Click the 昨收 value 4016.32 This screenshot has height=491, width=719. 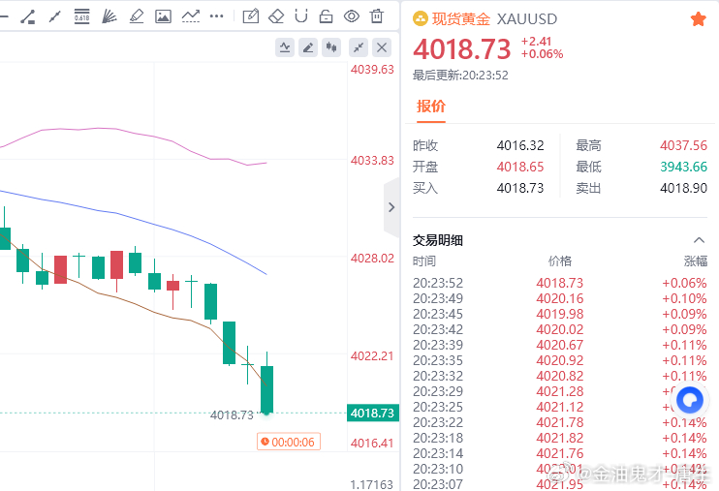520,145
